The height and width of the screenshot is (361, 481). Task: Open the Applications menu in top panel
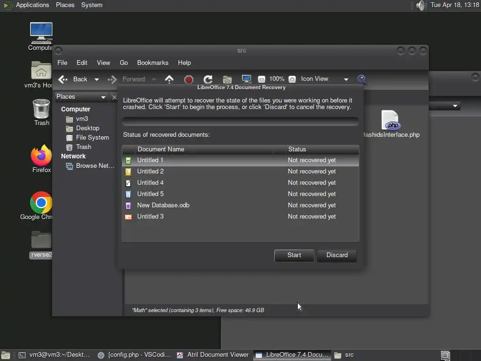coord(32,5)
